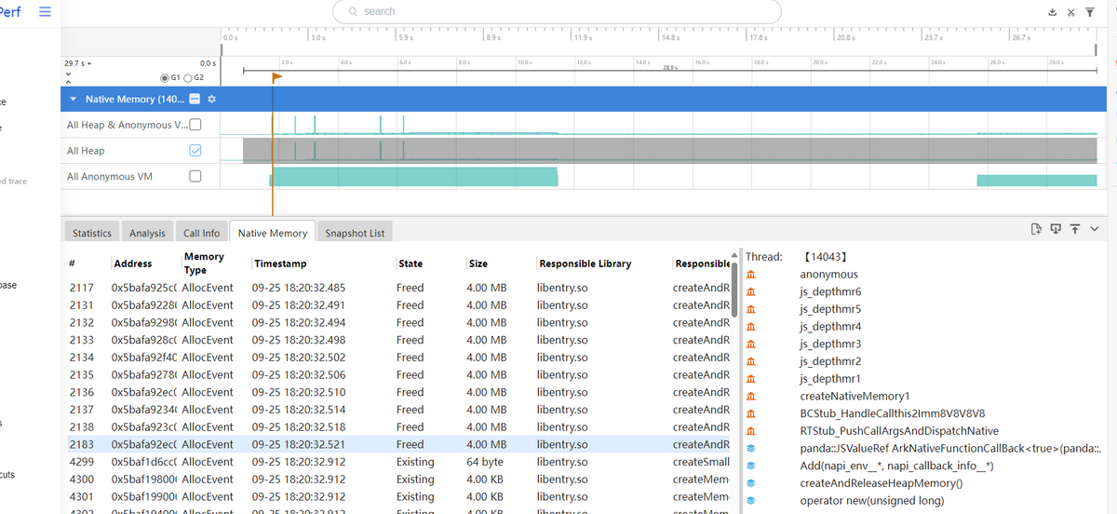Image resolution: width=1117 pixels, height=514 pixels.
Task: Uncheck the All Heap checkbox
Action: click(x=195, y=150)
